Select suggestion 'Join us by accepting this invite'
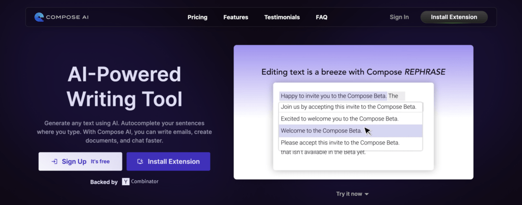The image size is (522, 205). click(351, 107)
